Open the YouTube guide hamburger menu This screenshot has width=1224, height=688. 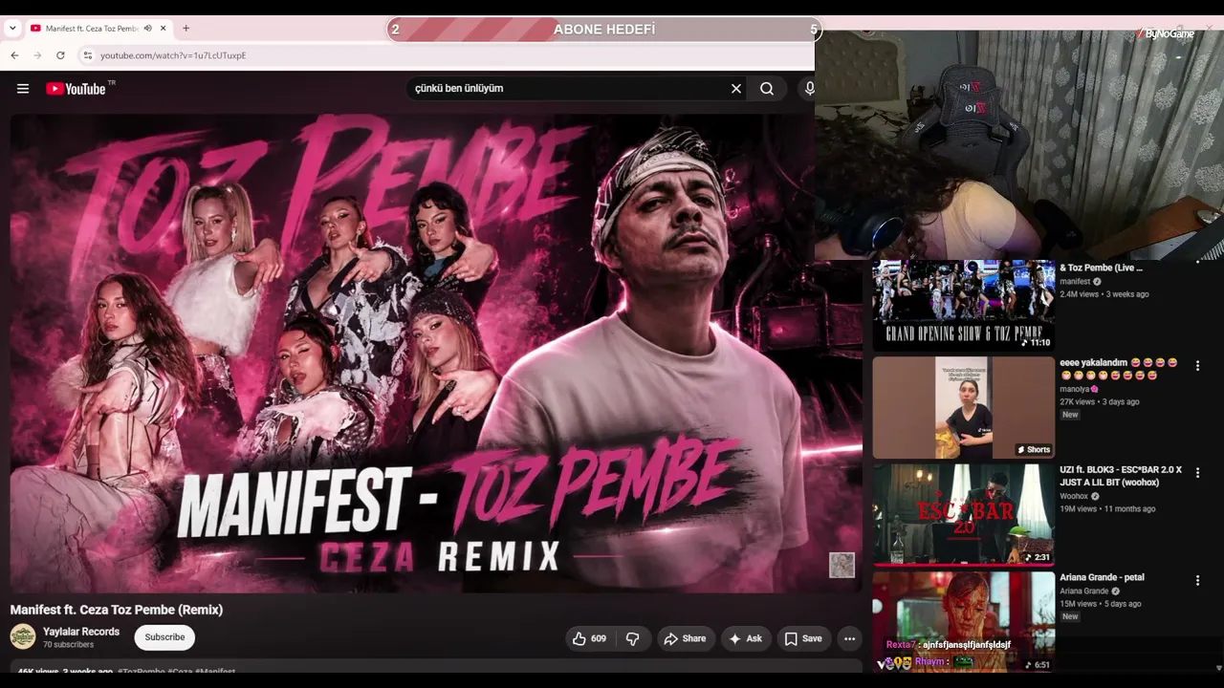coord(23,89)
